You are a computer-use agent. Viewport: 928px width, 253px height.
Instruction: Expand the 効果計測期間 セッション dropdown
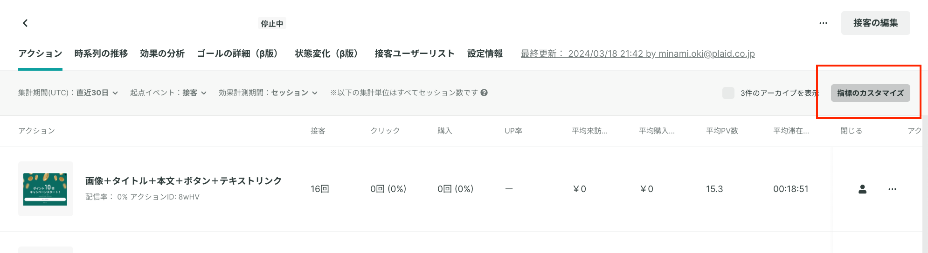(x=268, y=93)
